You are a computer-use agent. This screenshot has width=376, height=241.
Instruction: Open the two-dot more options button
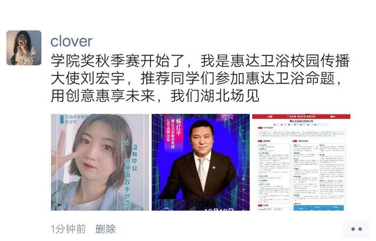(x=357, y=229)
